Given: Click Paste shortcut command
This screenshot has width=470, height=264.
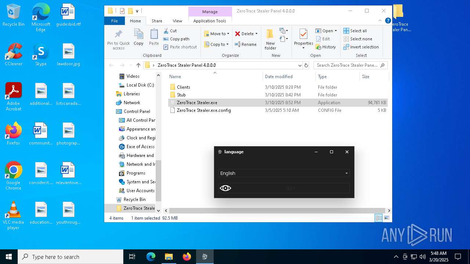Looking at the screenshot, I should 180,47.
